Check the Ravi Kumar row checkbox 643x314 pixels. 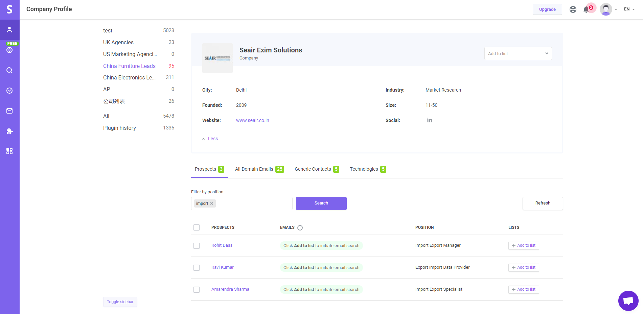click(x=197, y=268)
